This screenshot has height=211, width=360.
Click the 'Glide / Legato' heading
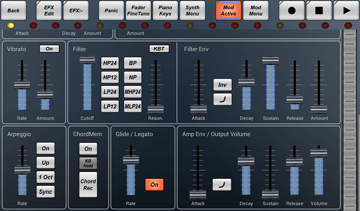[x=134, y=134]
